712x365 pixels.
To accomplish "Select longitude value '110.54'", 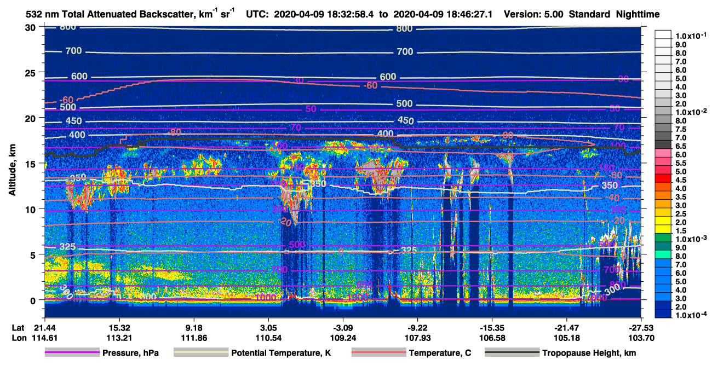I will [268, 338].
